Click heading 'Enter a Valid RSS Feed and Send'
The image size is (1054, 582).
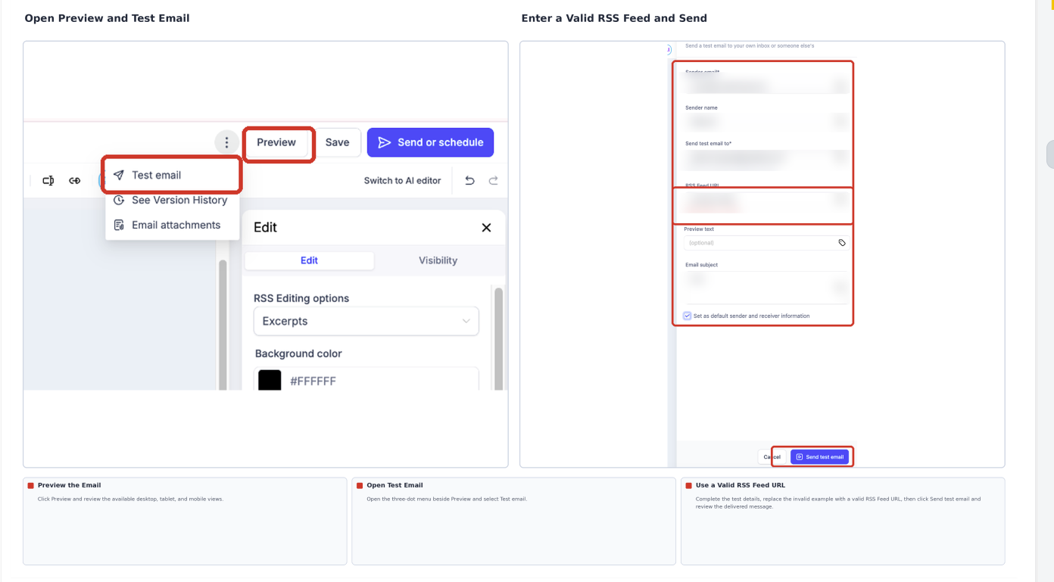(x=614, y=18)
